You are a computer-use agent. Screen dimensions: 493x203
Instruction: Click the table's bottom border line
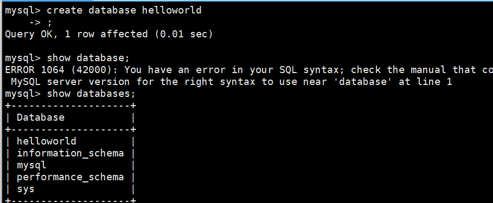71,200
